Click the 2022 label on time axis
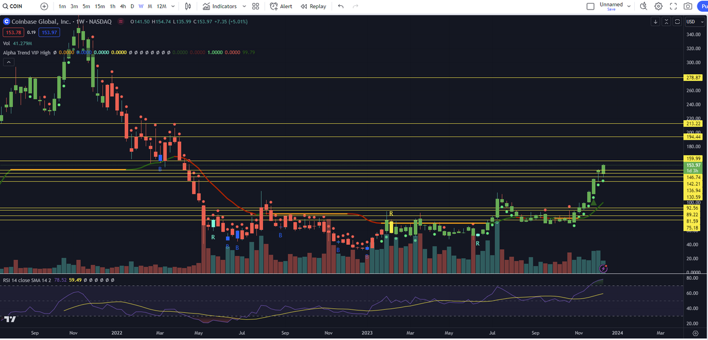 click(x=116, y=333)
